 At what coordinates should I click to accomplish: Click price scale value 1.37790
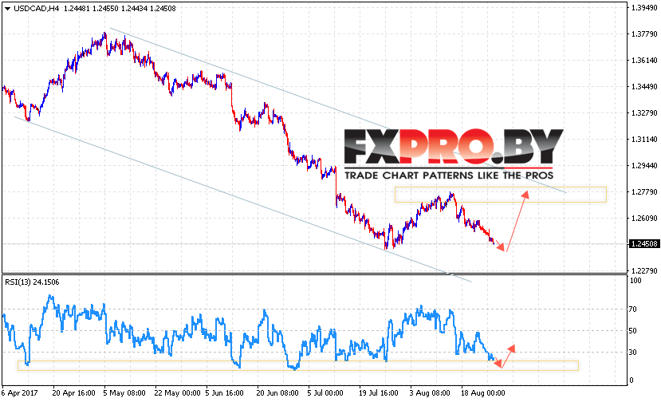point(644,34)
